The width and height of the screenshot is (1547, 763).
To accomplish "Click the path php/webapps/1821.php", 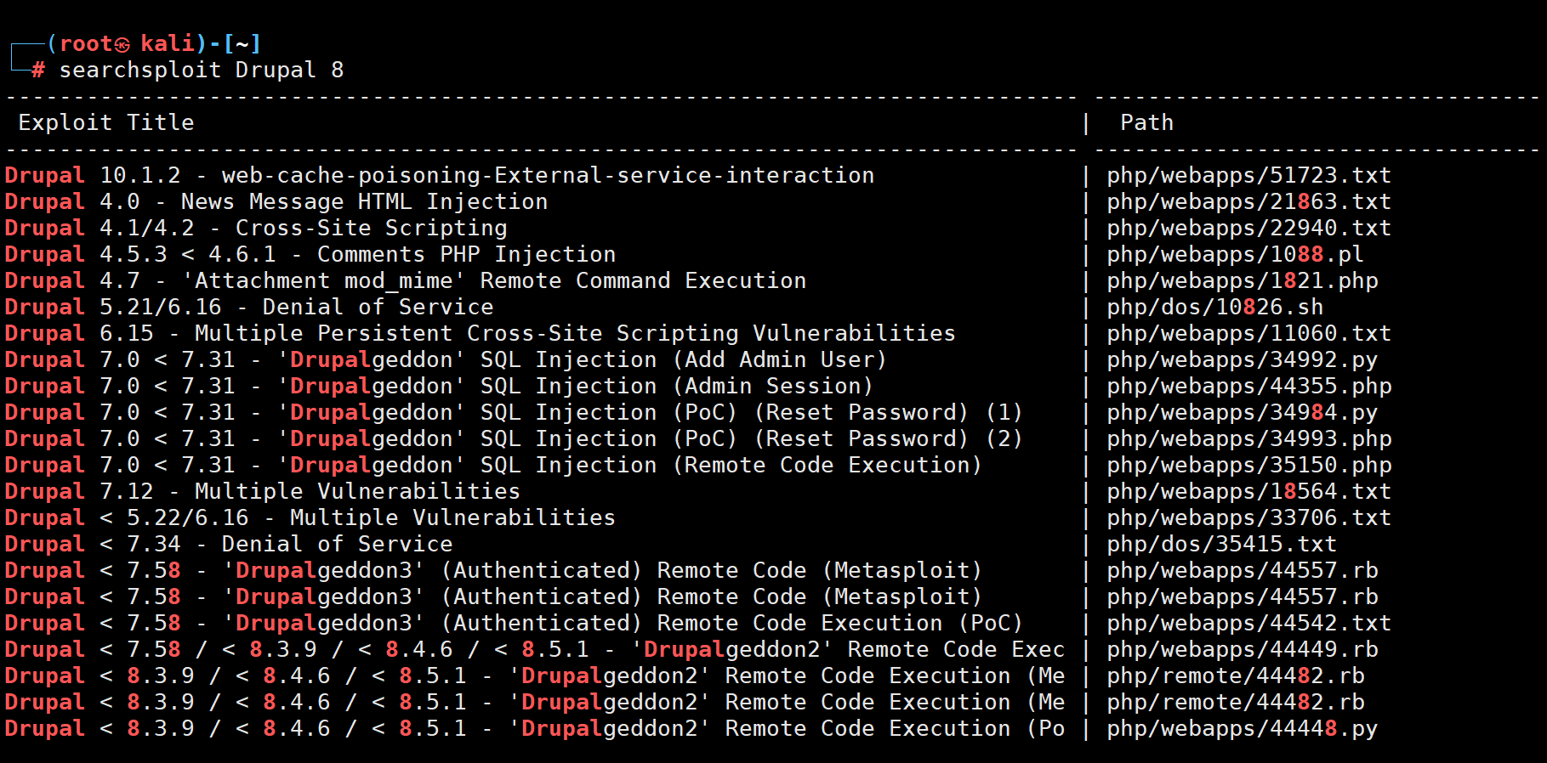I will click(x=1242, y=281).
